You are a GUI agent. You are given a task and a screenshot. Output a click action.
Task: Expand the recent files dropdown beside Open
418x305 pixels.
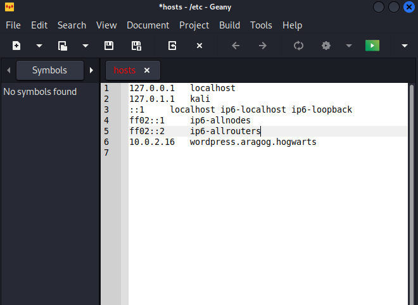85,46
